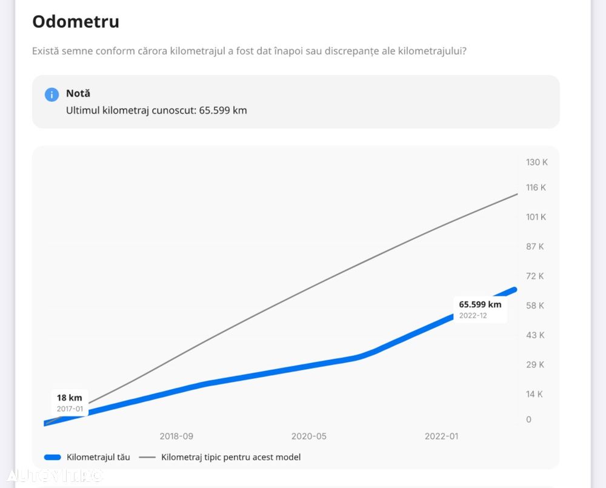
Task: Toggle the "Kilometrajul tău" legend label
Action: tap(98, 457)
